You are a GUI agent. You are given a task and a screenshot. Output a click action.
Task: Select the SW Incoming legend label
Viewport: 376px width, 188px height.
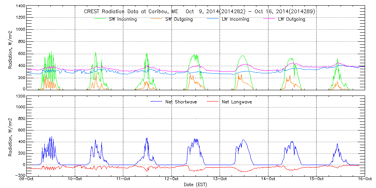121,20
